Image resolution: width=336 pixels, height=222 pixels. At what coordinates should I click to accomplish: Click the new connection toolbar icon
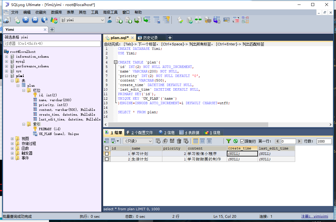tap(7, 20)
